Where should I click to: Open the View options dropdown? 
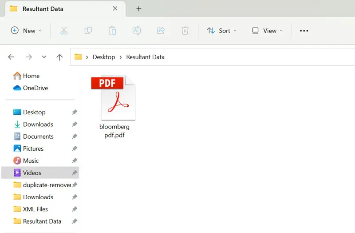coord(268,31)
